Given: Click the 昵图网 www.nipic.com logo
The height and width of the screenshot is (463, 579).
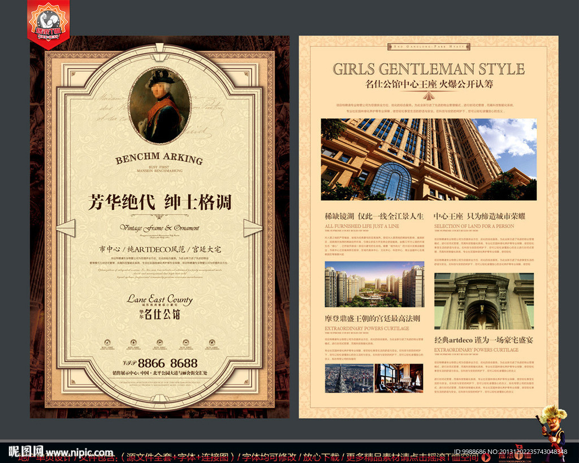Looking at the screenshot, I should tap(61, 452).
